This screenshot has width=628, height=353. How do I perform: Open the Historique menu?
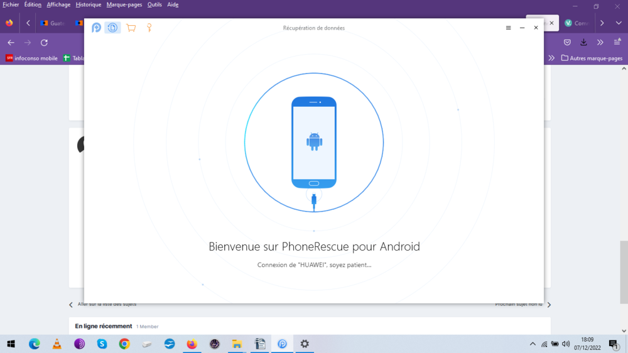click(88, 4)
